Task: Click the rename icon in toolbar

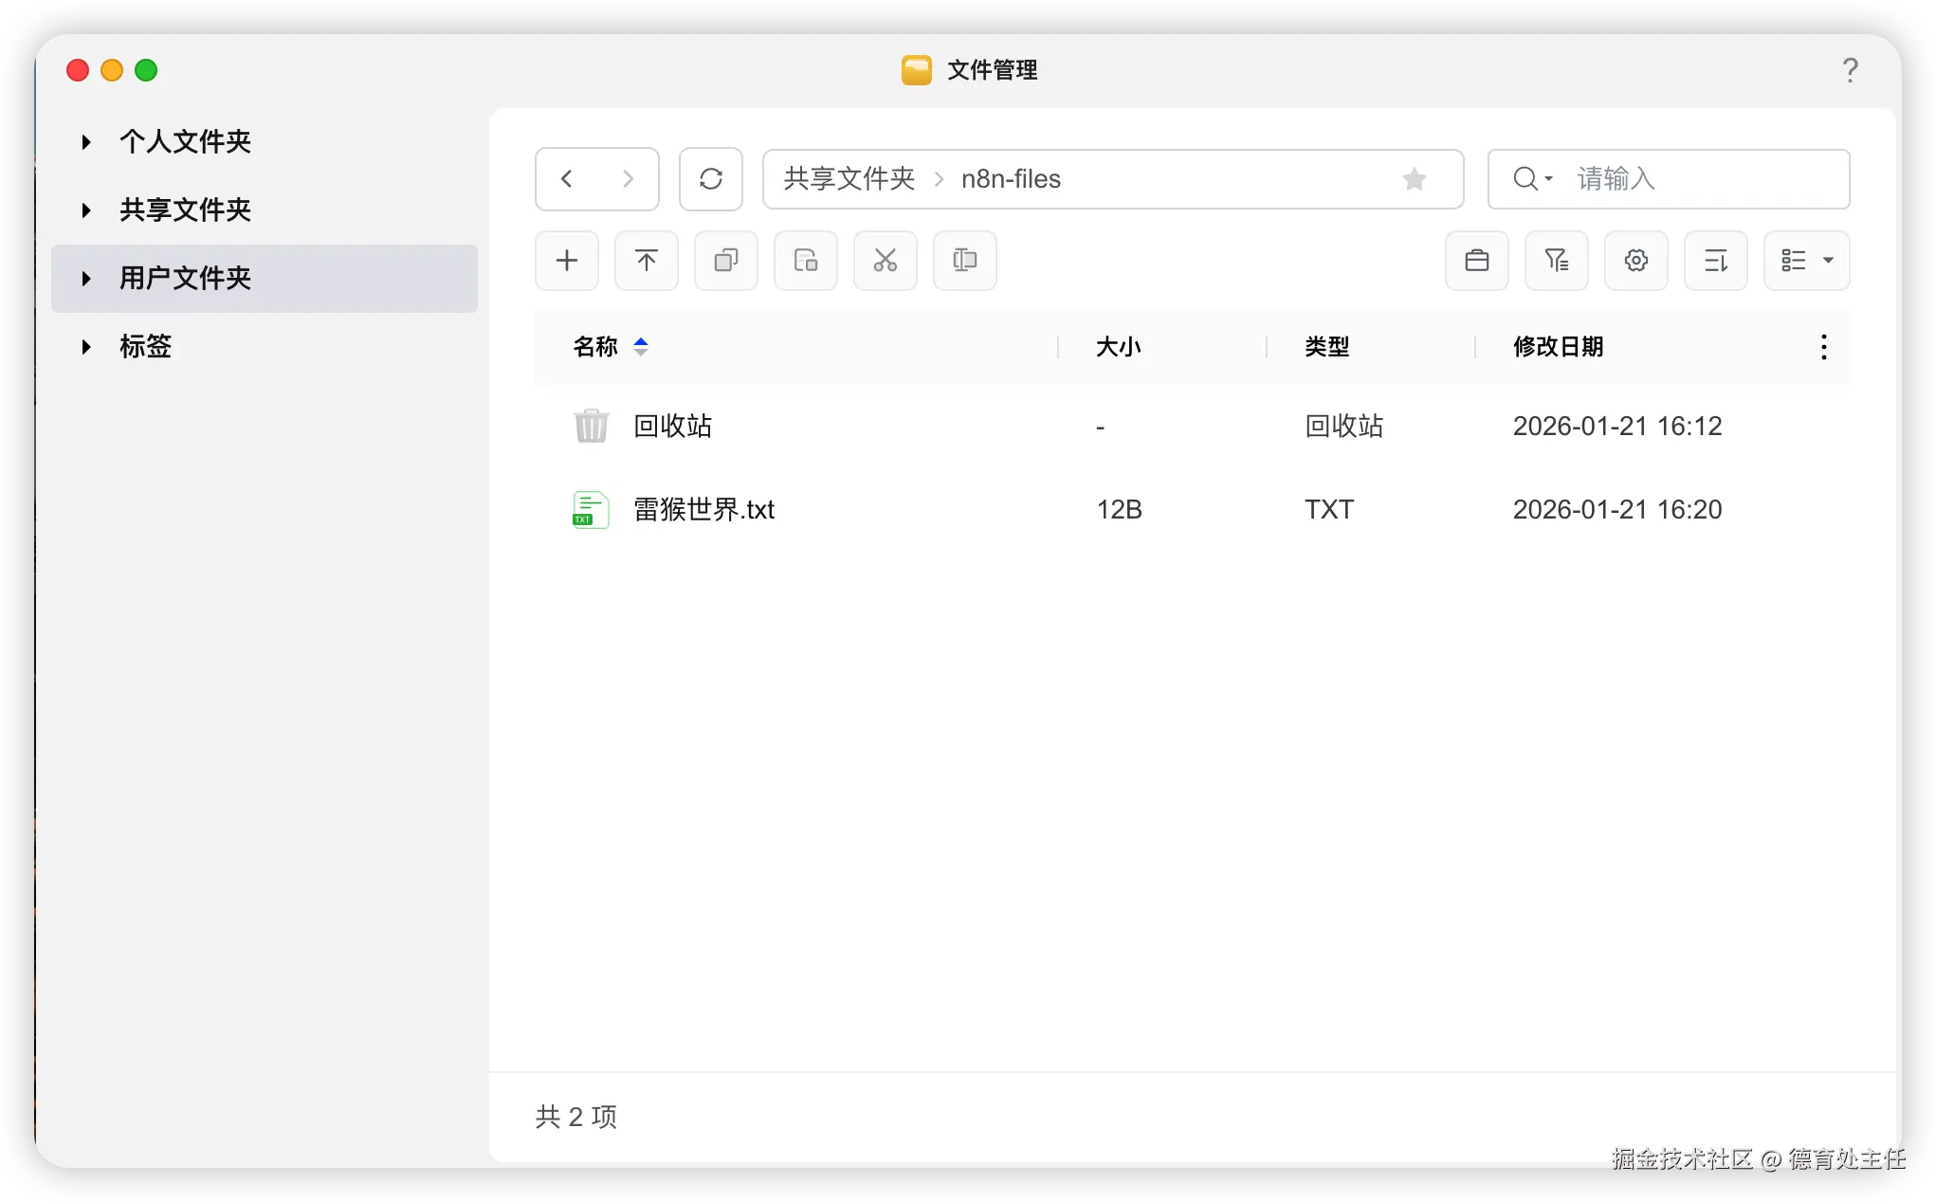Action: click(964, 261)
